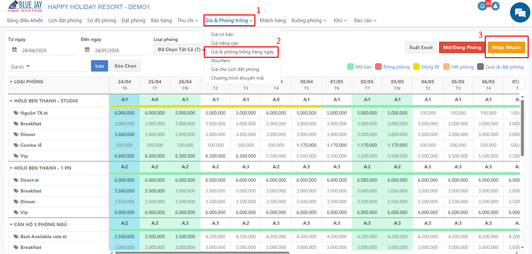Click the Dinner tag icon under HOLO BEN THANH - 1 PN

[x=16, y=202]
